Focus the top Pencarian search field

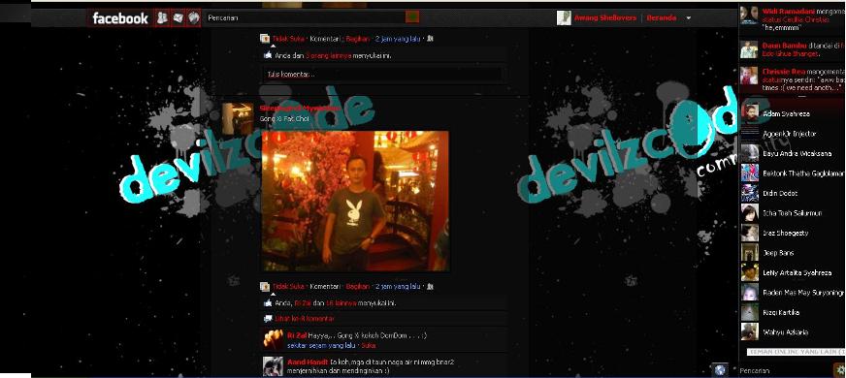(x=305, y=17)
